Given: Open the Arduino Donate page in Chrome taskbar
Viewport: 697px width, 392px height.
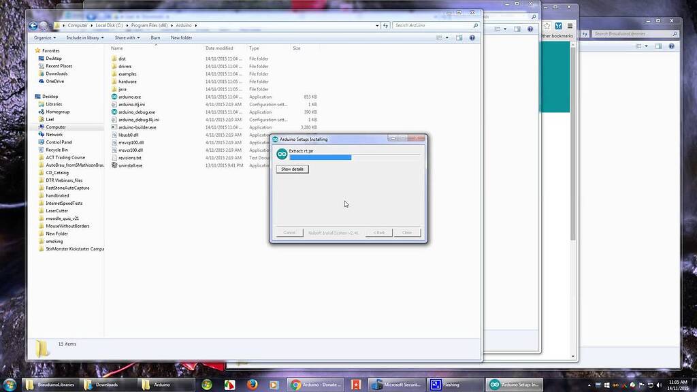Looking at the screenshot, I should click(x=317, y=385).
